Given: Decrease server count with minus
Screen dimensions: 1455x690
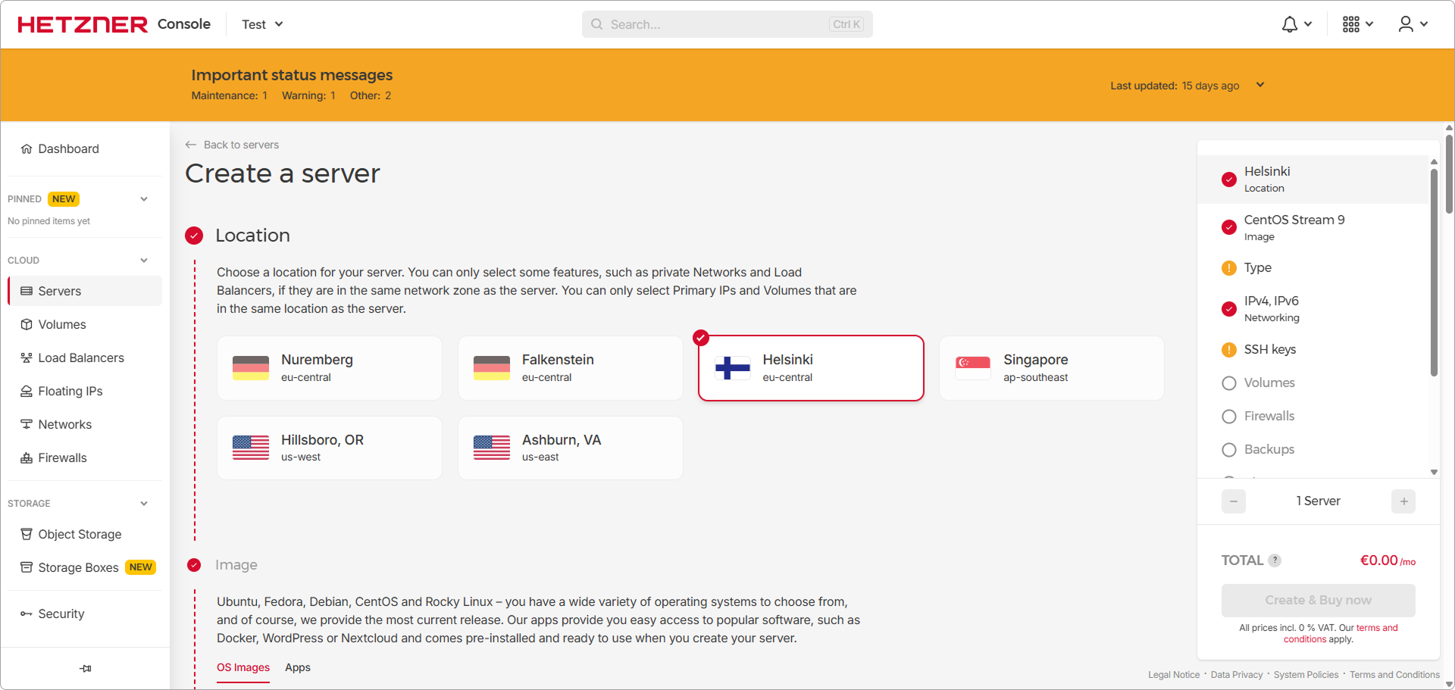Looking at the screenshot, I should [1234, 501].
